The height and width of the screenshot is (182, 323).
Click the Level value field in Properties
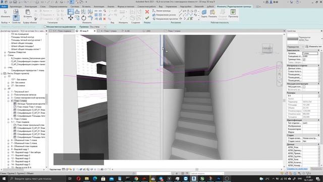click(x=310, y=54)
